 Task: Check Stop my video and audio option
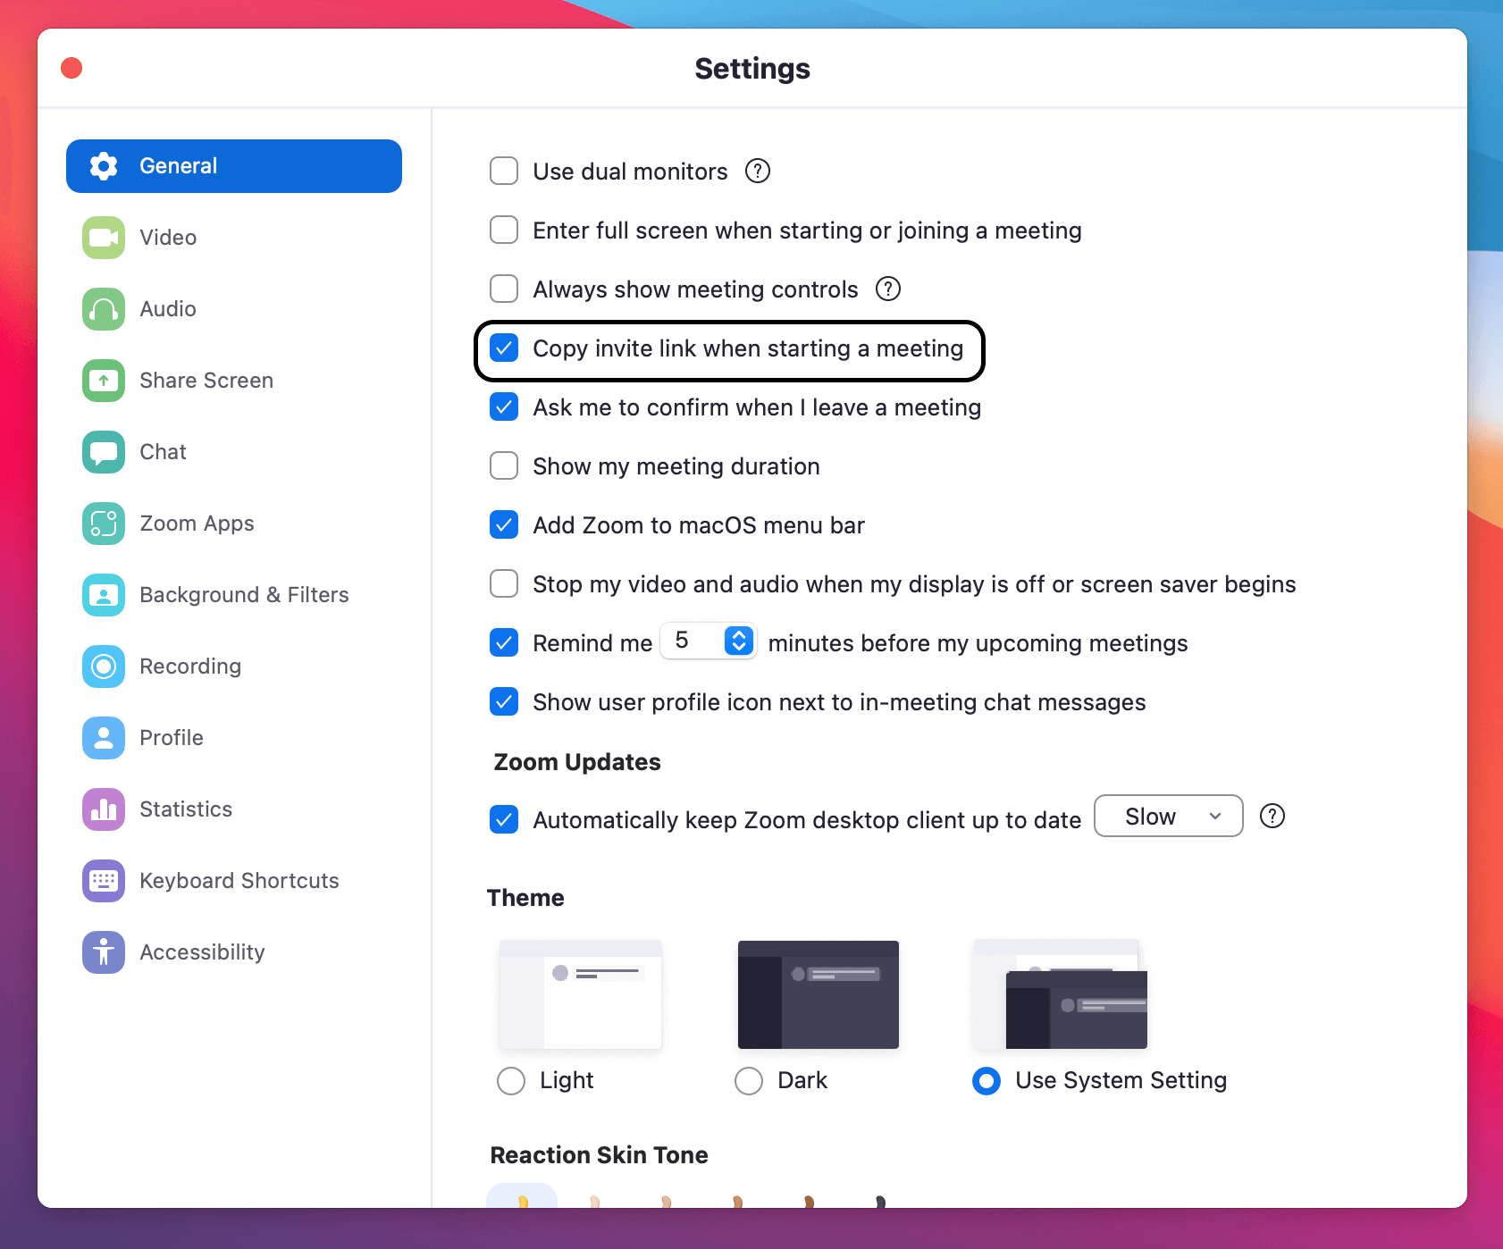504,583
